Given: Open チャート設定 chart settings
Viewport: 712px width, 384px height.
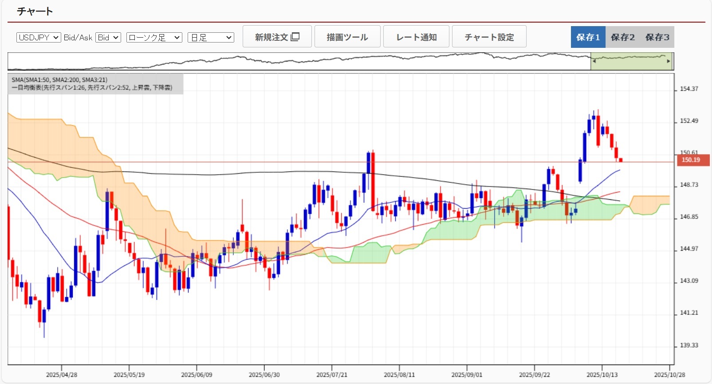Looking at the screenshot, I should pos(489,37).
